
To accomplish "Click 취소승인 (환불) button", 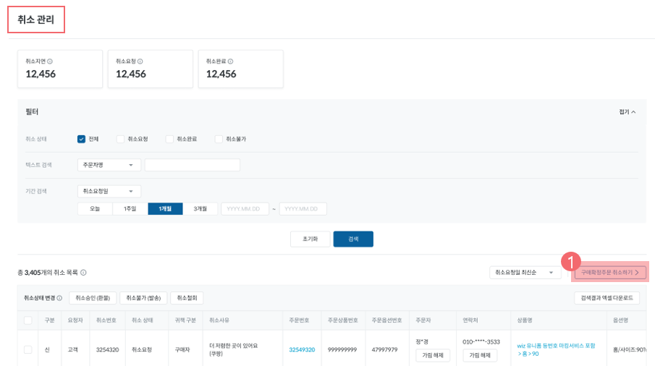I will [93, 298].
